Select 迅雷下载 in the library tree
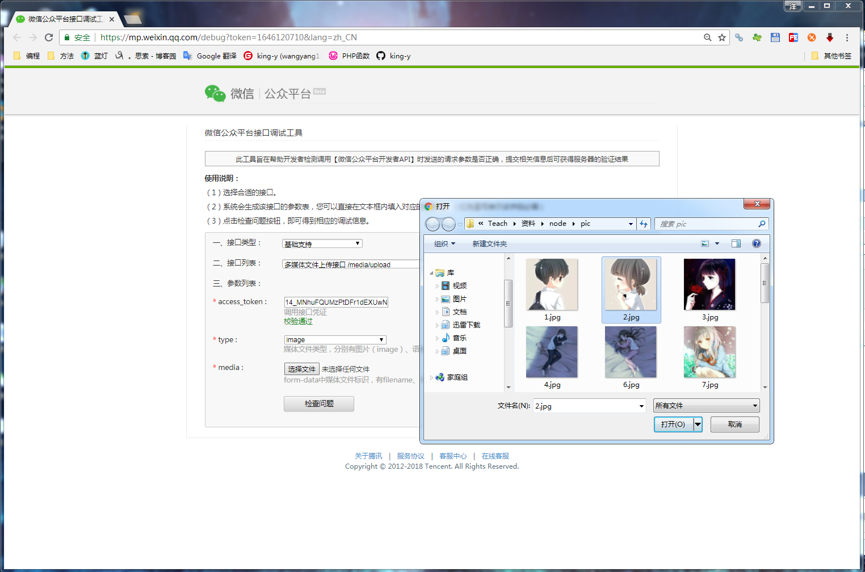 click(x=461, y=325)
